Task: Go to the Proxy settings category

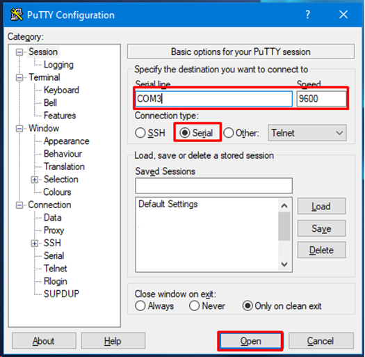Action: (x=54, y=230)
